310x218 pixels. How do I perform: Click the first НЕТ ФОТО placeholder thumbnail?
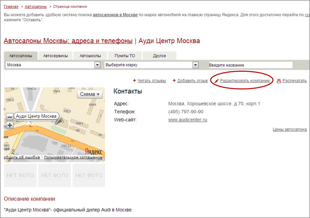tap(20, 175)
